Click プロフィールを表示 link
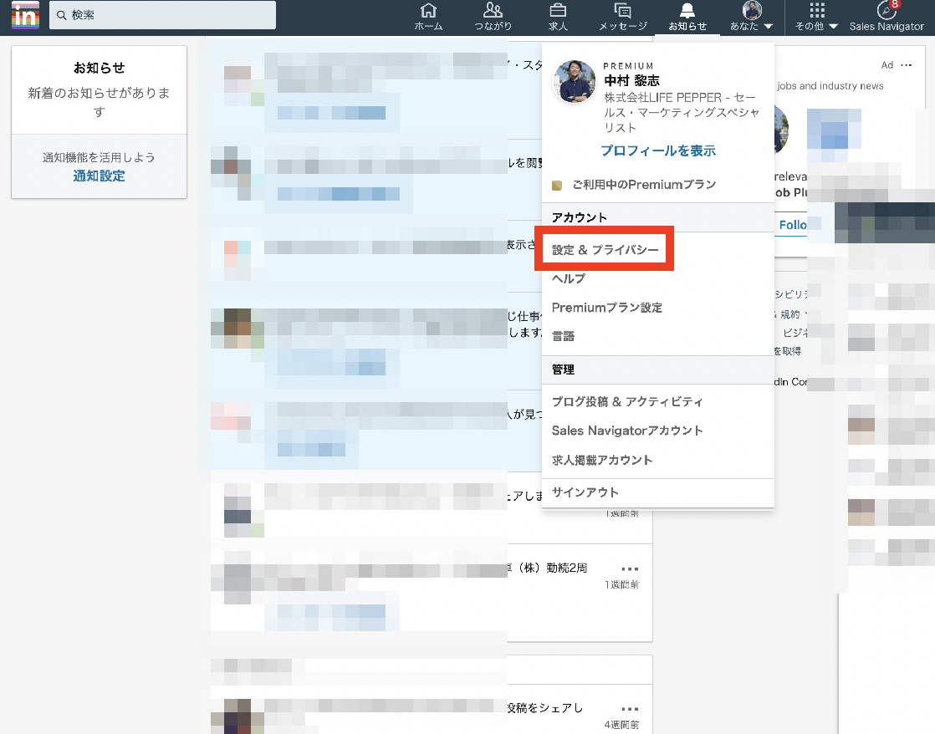The width and height of the screenshot is (935, 734). (x=658, y=150)
